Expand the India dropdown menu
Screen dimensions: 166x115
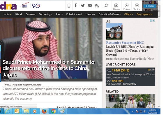[x=7, y=14]
